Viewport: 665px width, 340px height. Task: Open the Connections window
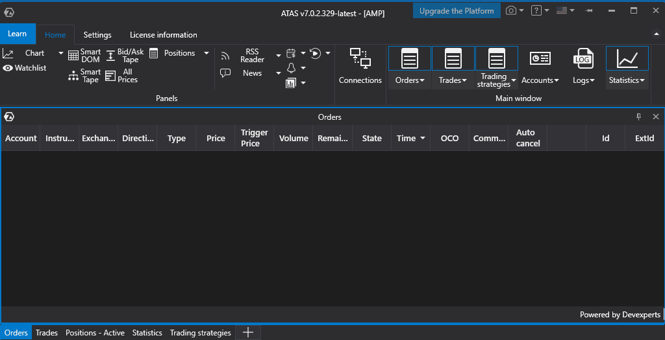tap(360, 67)
